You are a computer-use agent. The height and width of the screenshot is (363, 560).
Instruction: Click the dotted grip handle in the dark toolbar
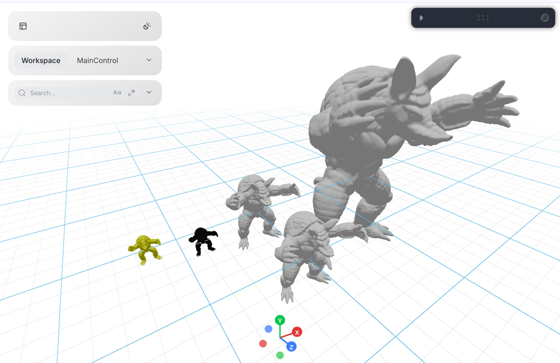(x=483, y=18)
